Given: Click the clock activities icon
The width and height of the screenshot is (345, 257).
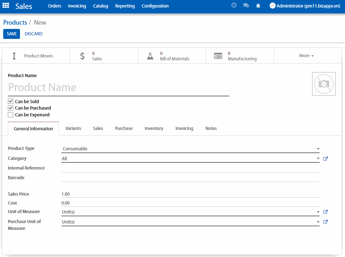Looking at the screenshot, I should pyautogui.click(x=234, y=6).
